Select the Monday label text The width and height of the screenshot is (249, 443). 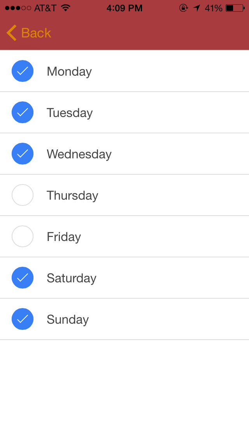click(x=69, y=72)
